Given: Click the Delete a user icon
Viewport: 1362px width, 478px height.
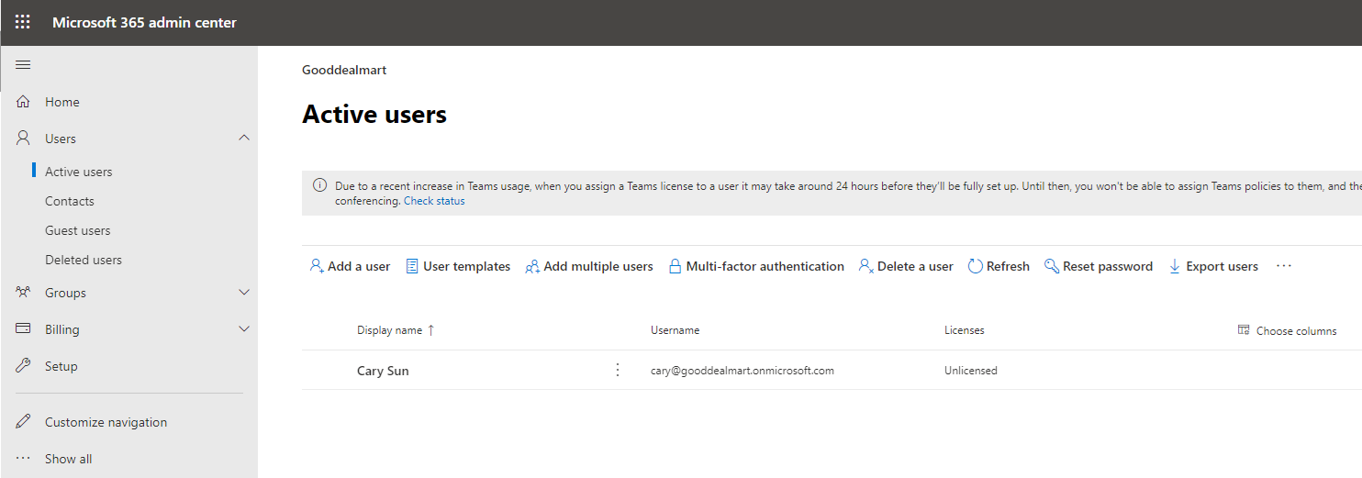Looking at the screenshot, I should point(865,266).
